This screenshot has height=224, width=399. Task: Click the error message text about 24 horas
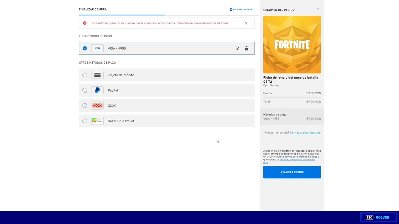[x=160, y=23]
